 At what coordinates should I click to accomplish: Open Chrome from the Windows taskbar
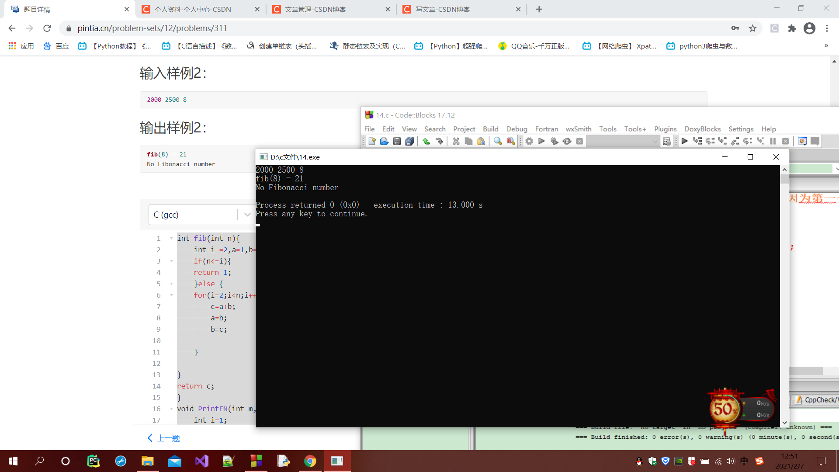click(x=310, y=461)
